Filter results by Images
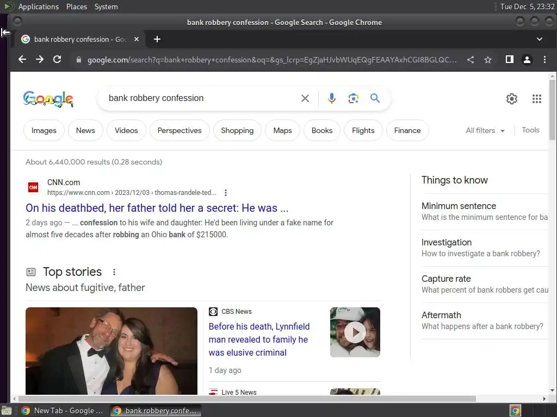This screenshot has width=557, height=417. pyautogui.click(x=44, y=130)
